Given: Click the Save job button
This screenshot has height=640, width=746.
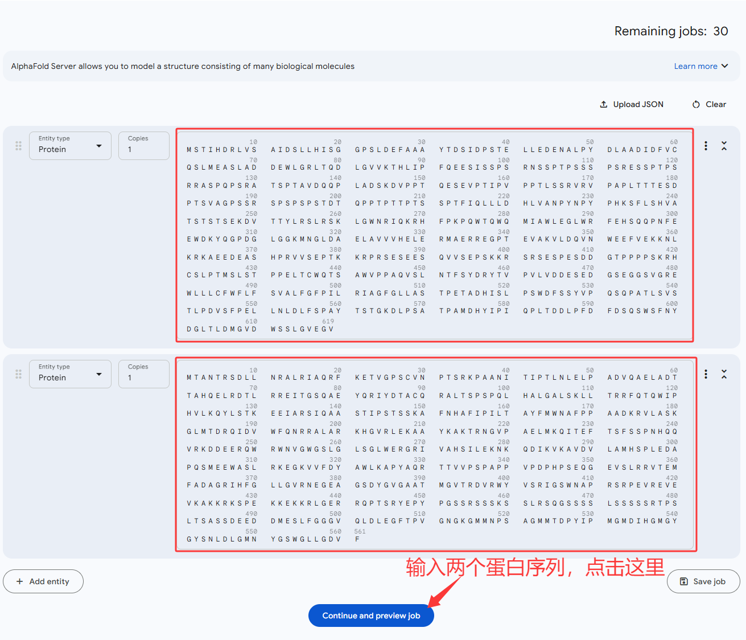Looking at the screenshot, I should [703, 581].
